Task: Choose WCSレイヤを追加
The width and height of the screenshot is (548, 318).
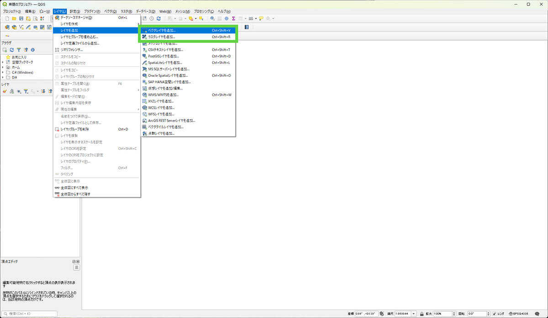Action: click(x=187, y=107)
